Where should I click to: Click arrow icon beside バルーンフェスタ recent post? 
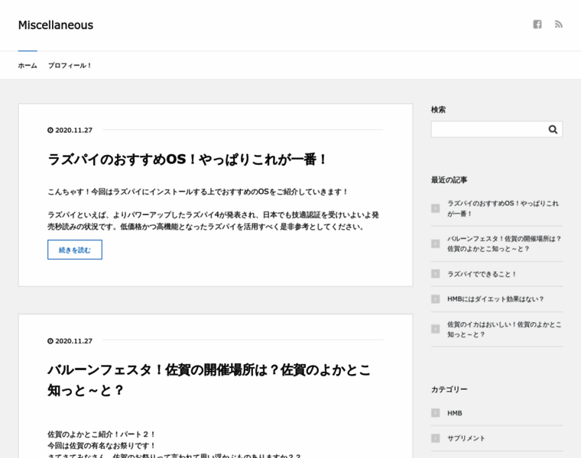point(435,244)
